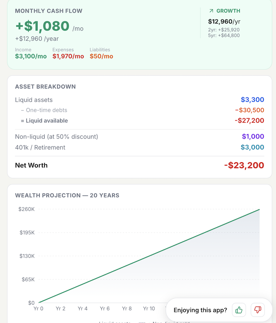Click the Growth arrow icon
The image size is (276, 323).
pyautogui.click(x=211, y=11)
